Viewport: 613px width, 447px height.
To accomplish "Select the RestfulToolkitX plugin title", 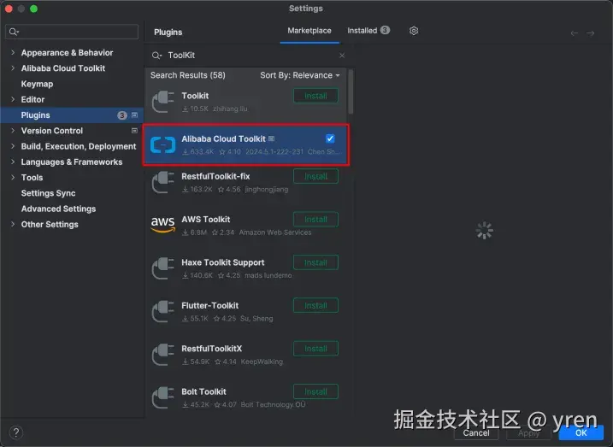I will click(x=211, y=348).
